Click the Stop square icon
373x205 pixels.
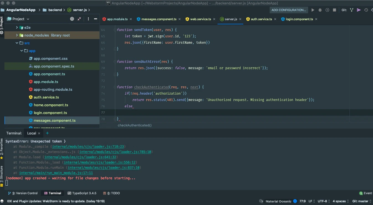click(334, 10)
